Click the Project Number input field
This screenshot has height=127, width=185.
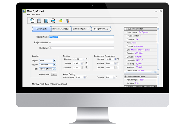pyautogui.click(x=81, y=42)
